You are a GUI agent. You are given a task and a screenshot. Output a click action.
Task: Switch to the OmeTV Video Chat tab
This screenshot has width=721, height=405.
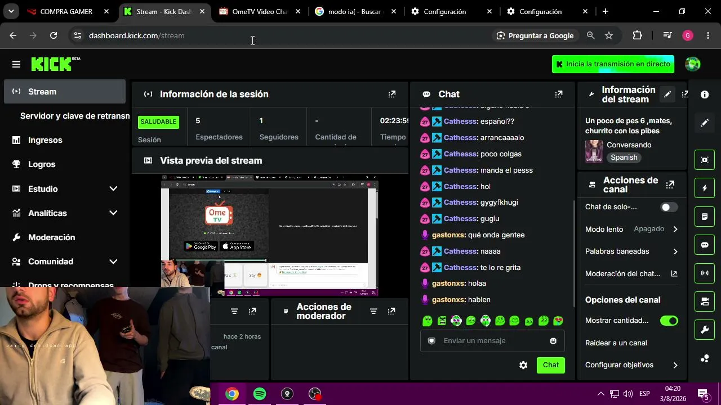260,11
